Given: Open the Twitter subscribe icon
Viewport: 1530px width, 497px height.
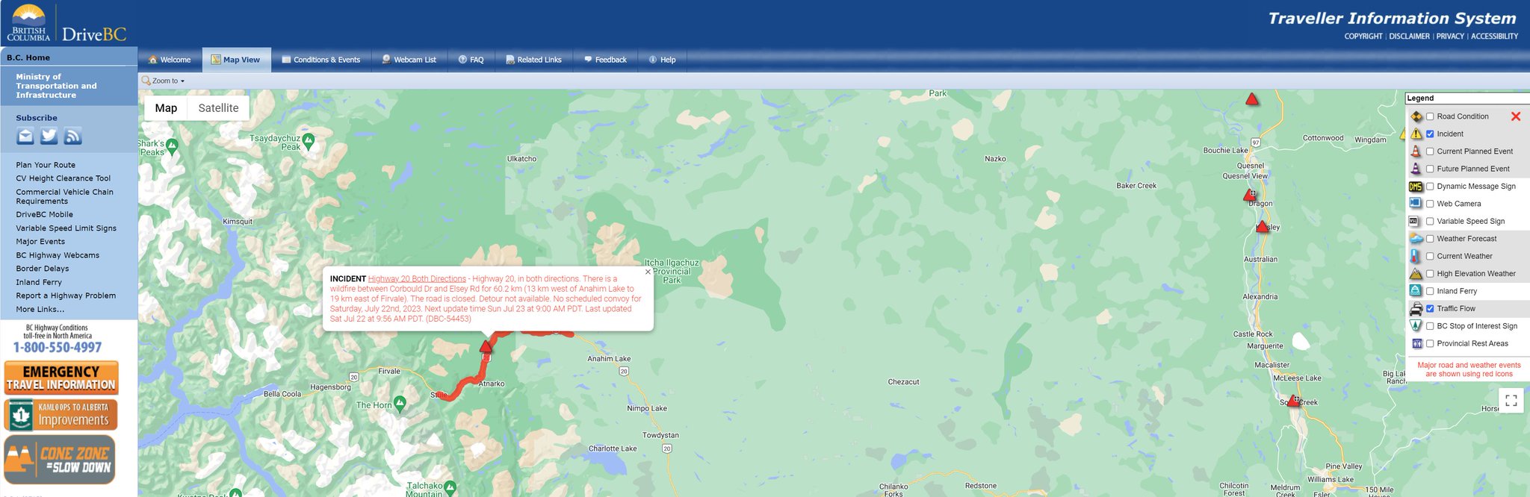Looking at the screenshot, I should click(x=49, y=136).
